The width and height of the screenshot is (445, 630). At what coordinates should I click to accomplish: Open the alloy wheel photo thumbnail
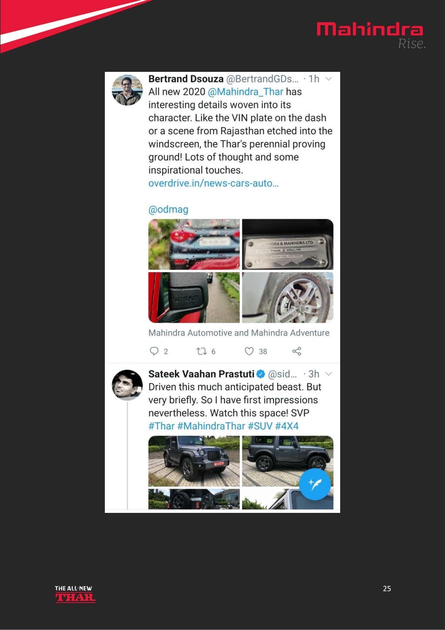[288, 297]
